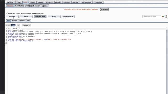Forward the intercepted request
This screenshot has width=168, height=94.
click(x=12, y=17)
